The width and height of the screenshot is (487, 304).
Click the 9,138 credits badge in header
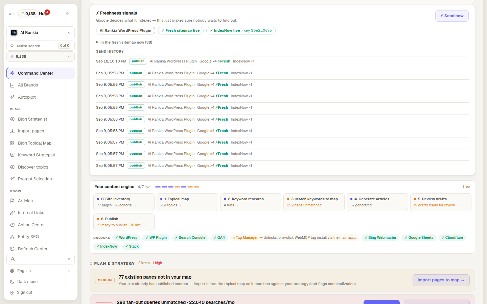click(28, 14)
